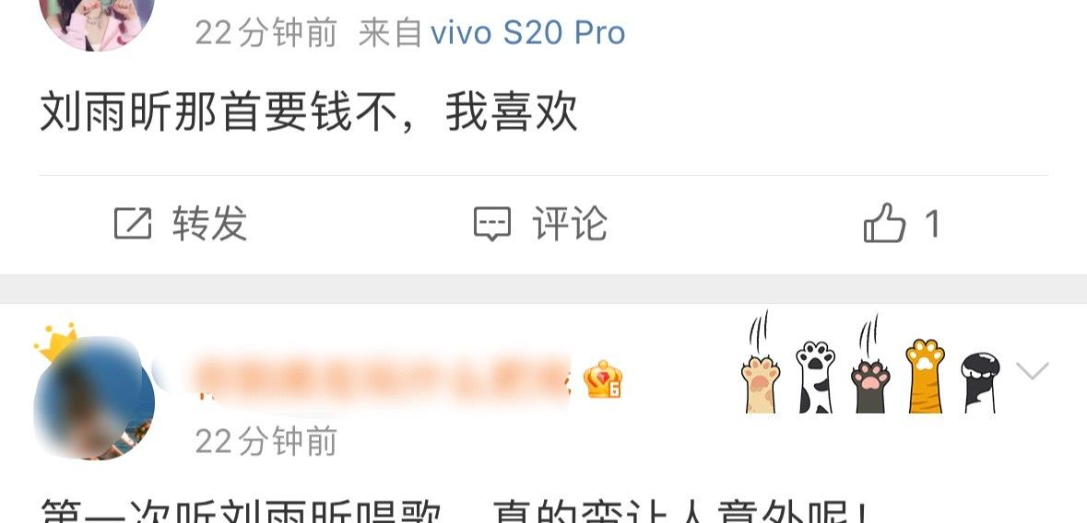Open the blurred username profile

coord(380,379)
